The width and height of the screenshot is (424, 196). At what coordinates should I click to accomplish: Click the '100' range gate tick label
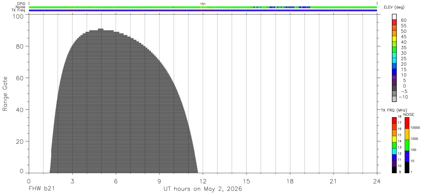click(x=19, y=16)
